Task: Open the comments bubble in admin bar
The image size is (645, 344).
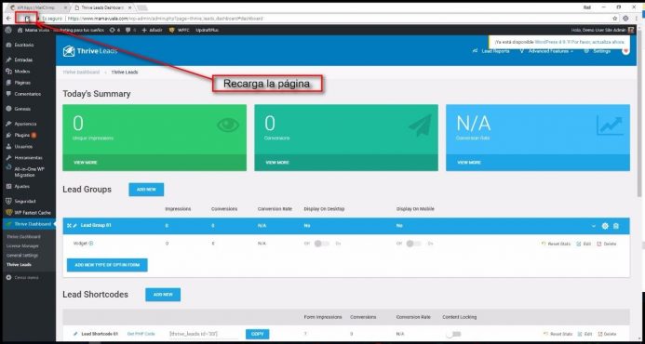Action: click(x=130, y=30)
